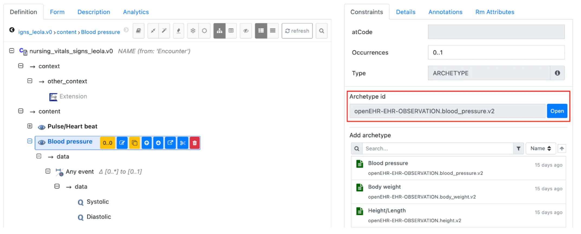Open the igns_leola.v0 breadcrumb link

[x=35, y=32]
